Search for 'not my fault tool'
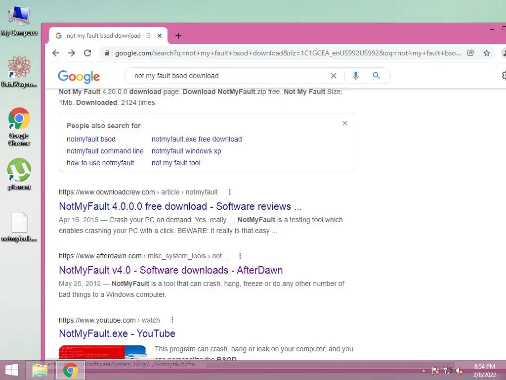 point(176,163)
